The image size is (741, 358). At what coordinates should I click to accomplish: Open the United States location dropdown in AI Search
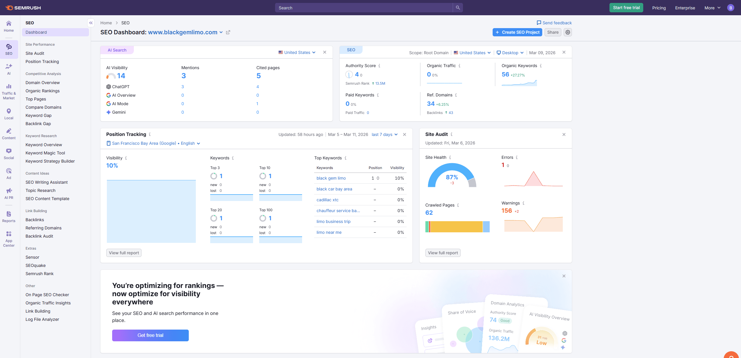(x=297, y=52)
